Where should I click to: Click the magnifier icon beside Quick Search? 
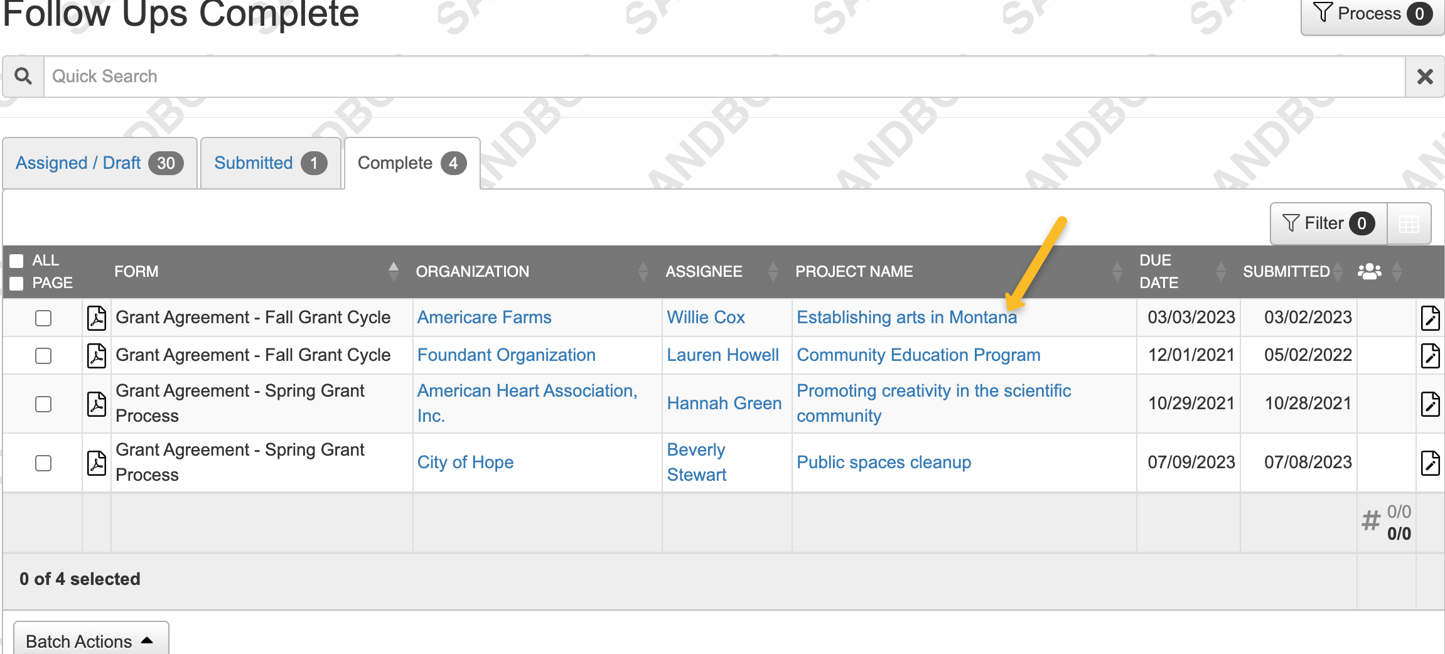[x=23, y=77]
